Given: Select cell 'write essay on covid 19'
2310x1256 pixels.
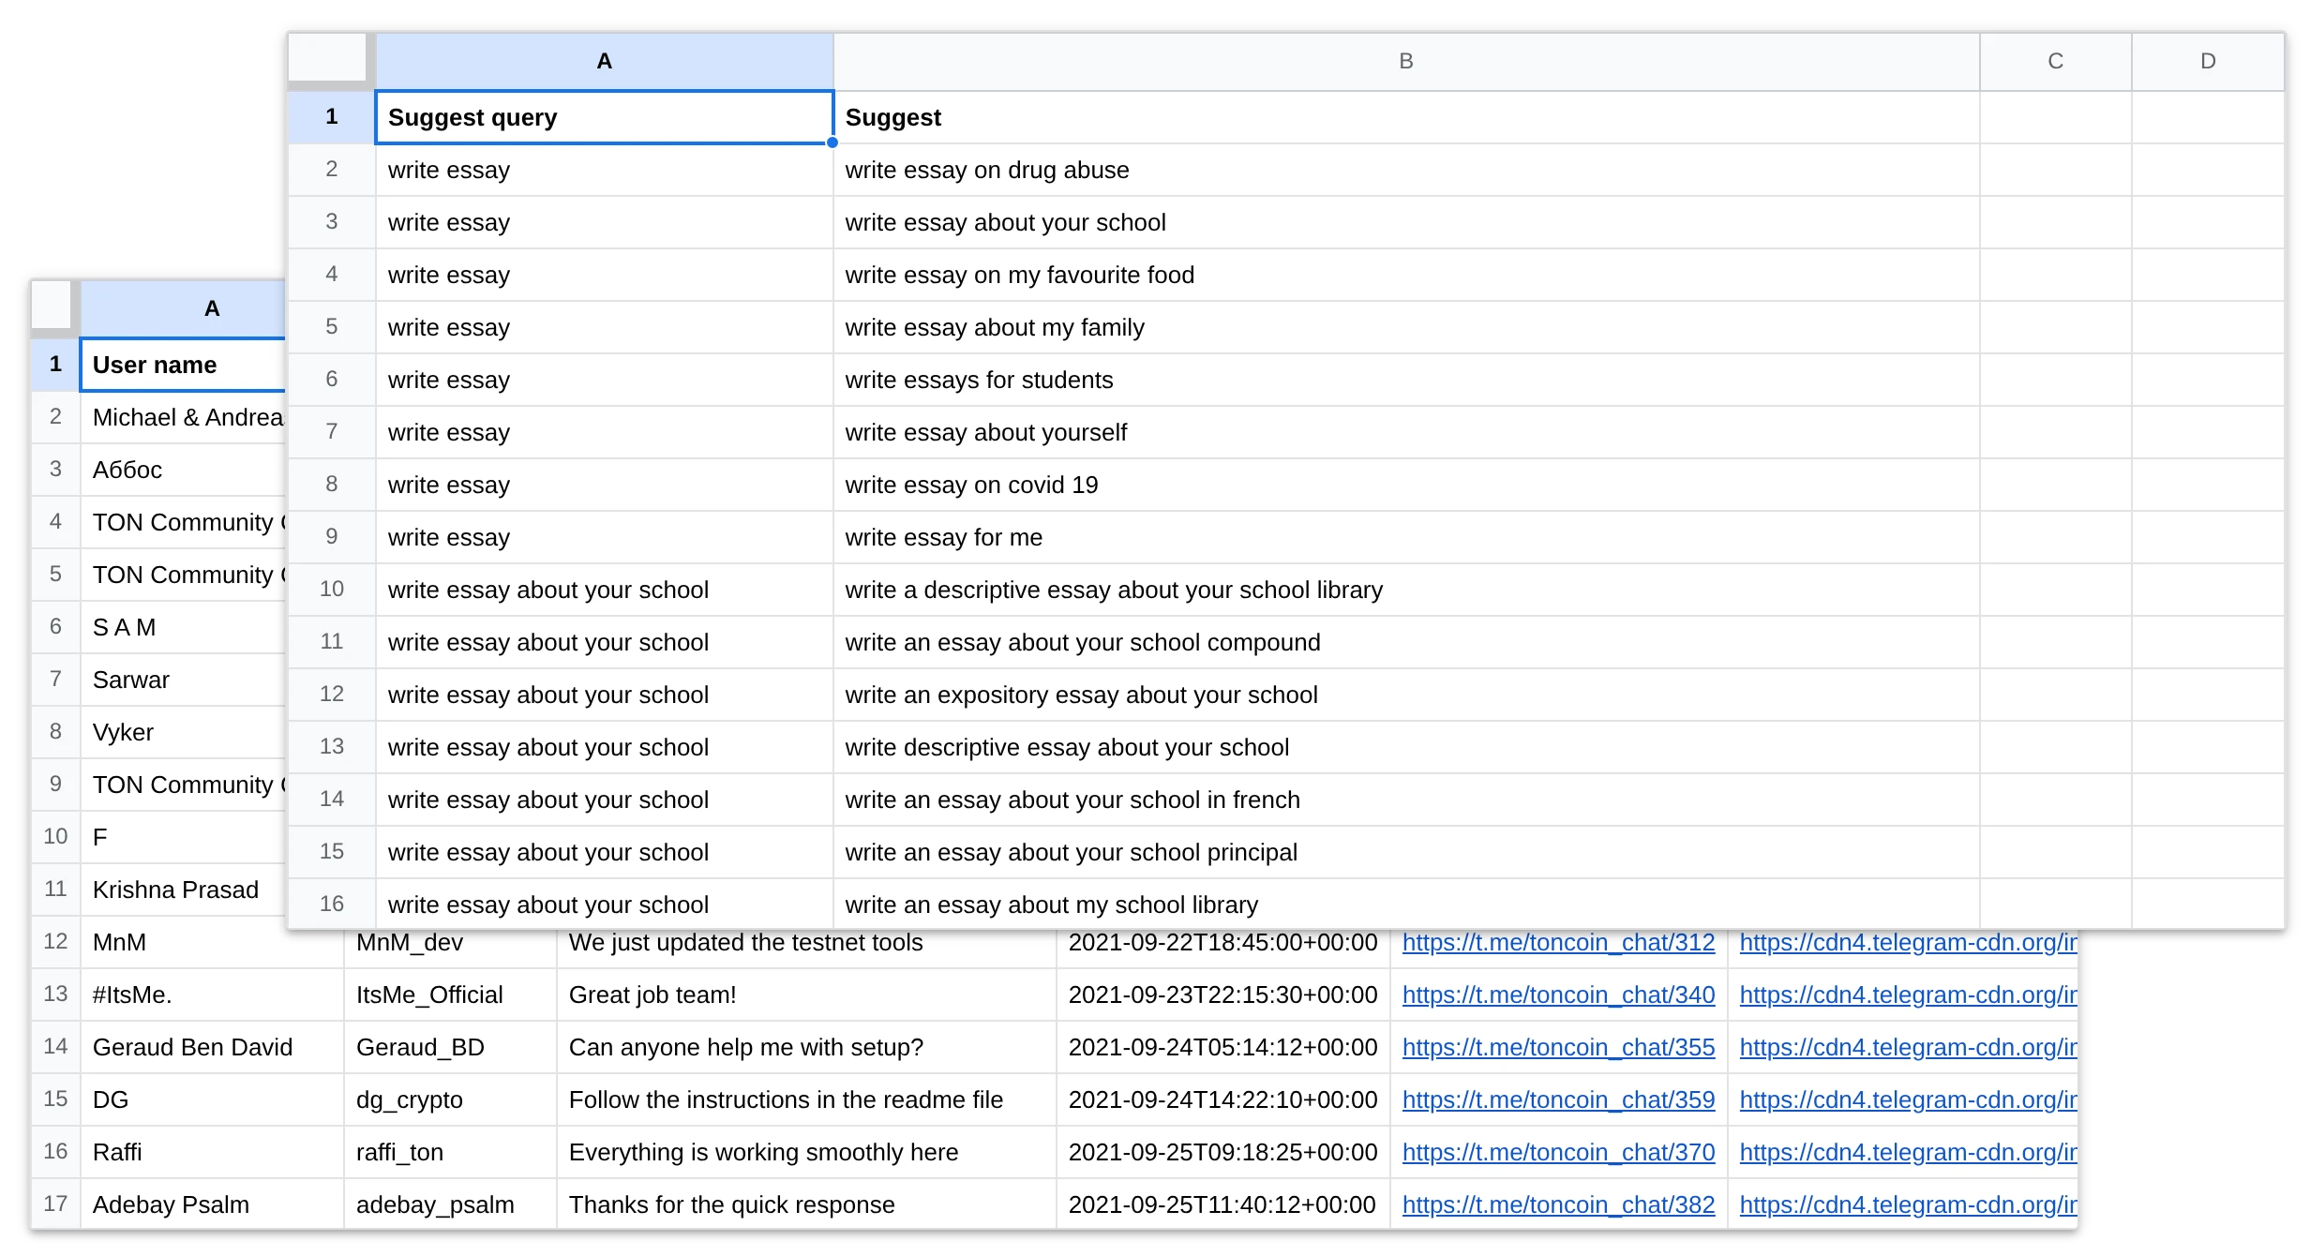Looking at the screenshot, I should coord(1406,485).
